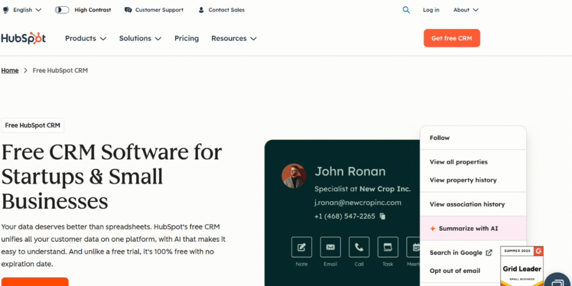Expand the About dropdown
This screenshot has height=286, width=572.
point(466,10)
